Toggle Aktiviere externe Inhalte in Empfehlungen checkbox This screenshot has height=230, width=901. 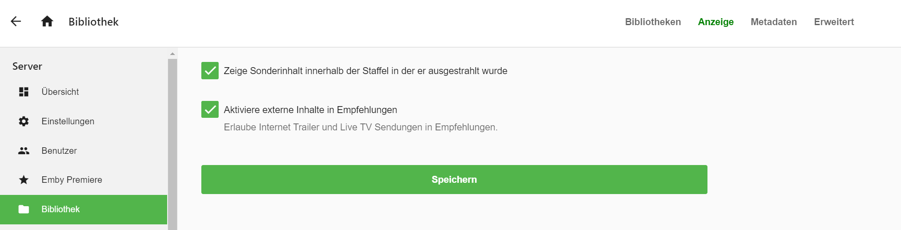210,110
